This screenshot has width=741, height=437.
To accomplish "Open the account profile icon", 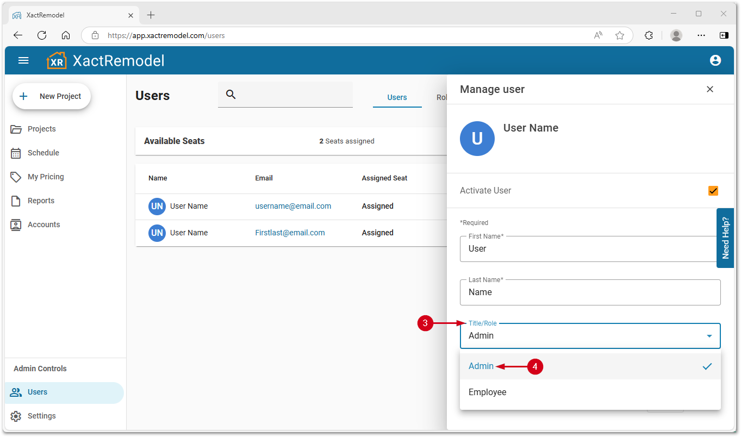I will [x=715, y=60].
